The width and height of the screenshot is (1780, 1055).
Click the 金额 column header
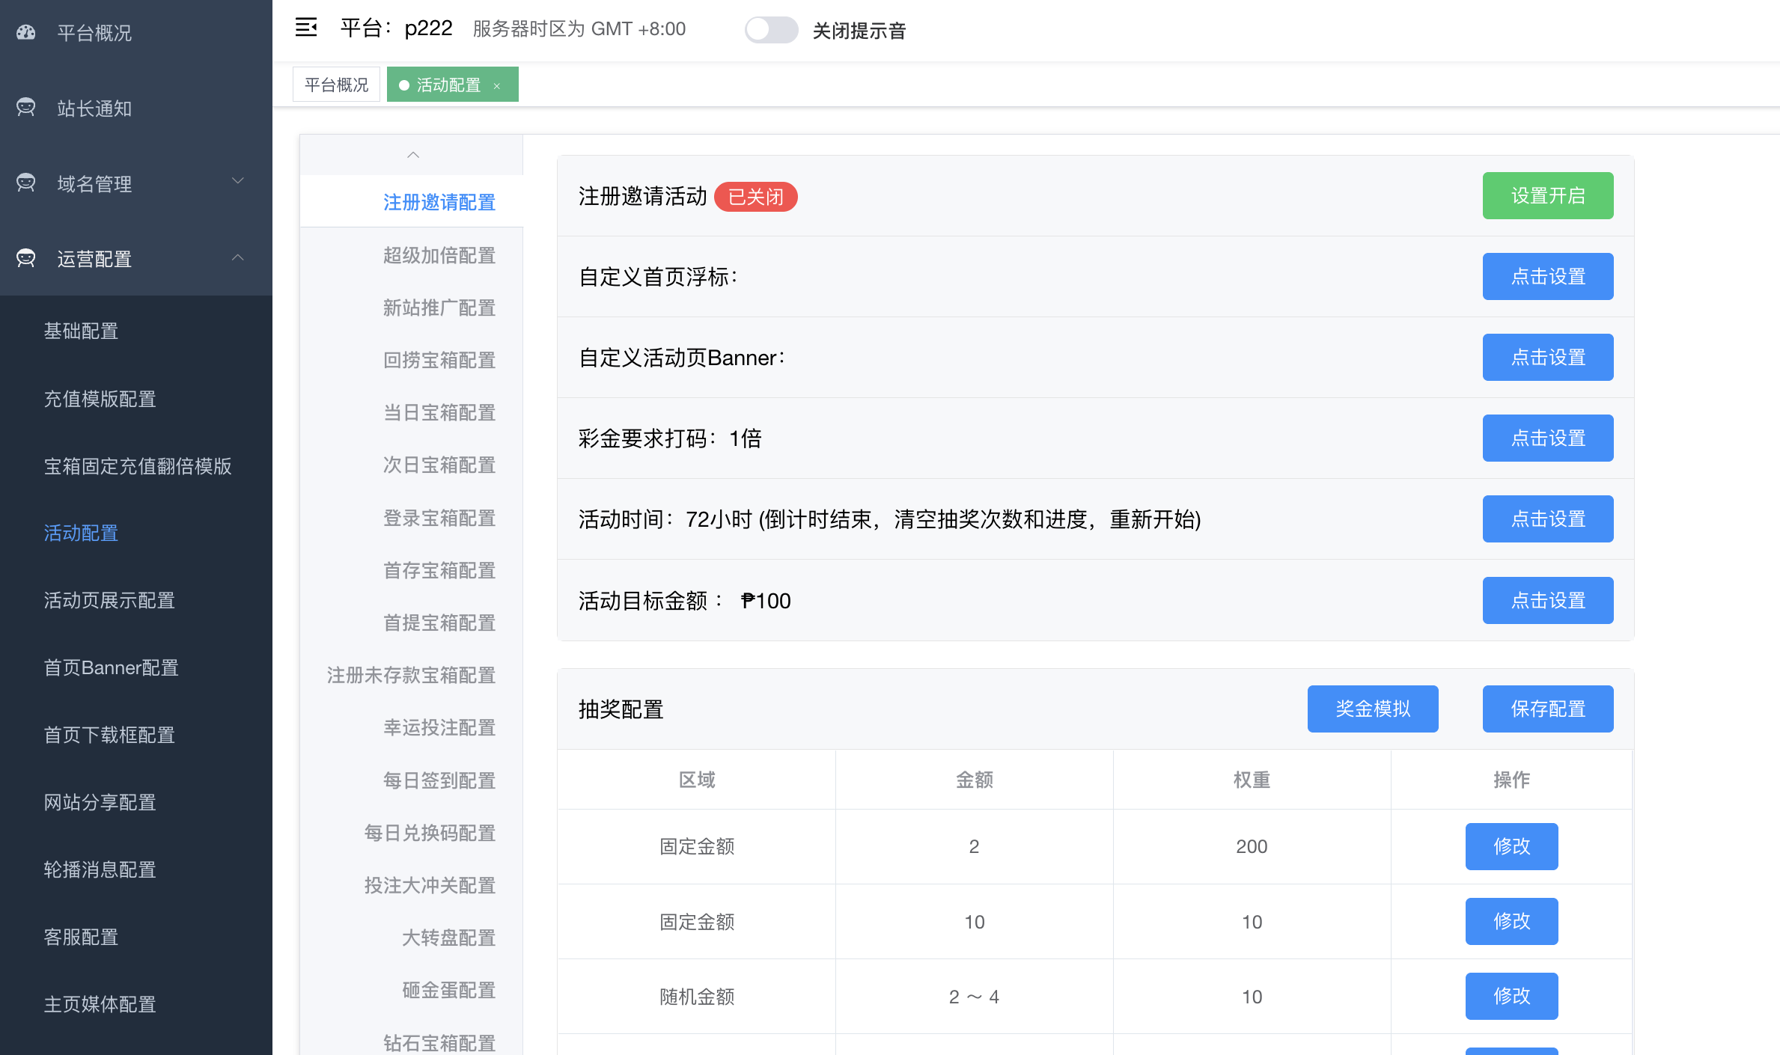[x=975, y=780]
